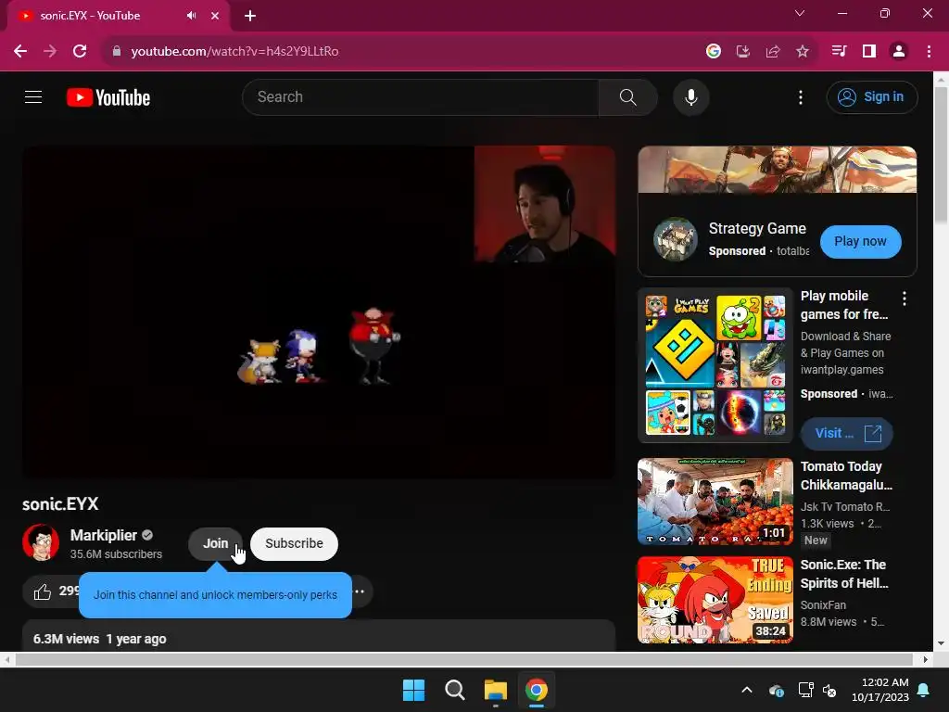Image resolution: width=949 pixels, height=712 pixels.
Task: Open the Markiplier channel name link
Action: pos(104,535)
